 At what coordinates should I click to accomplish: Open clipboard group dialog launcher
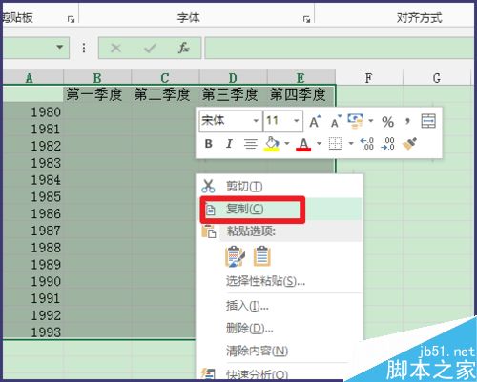tap(71, 19)
